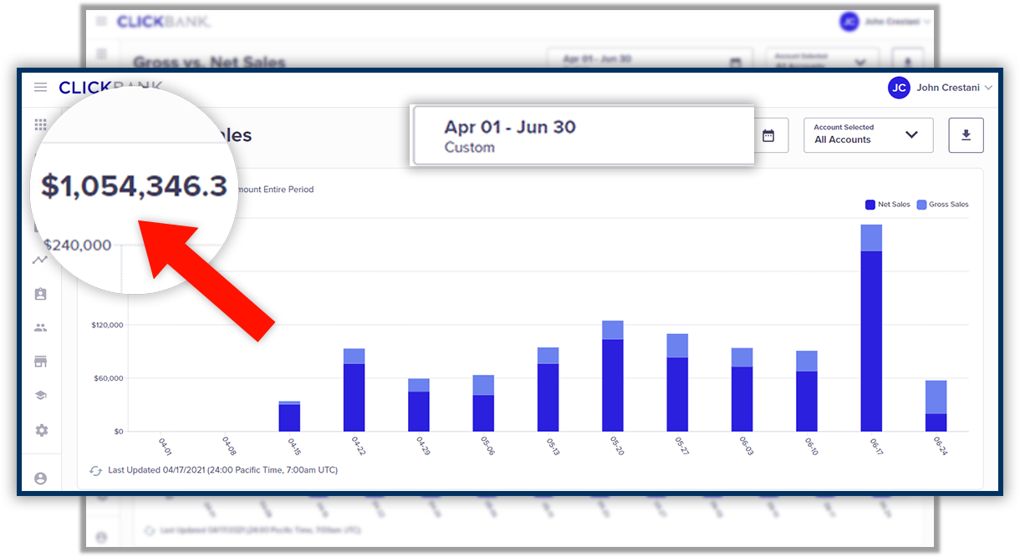
Task: Click the 05-13 bar in the chart
Action: coord(548,389)
